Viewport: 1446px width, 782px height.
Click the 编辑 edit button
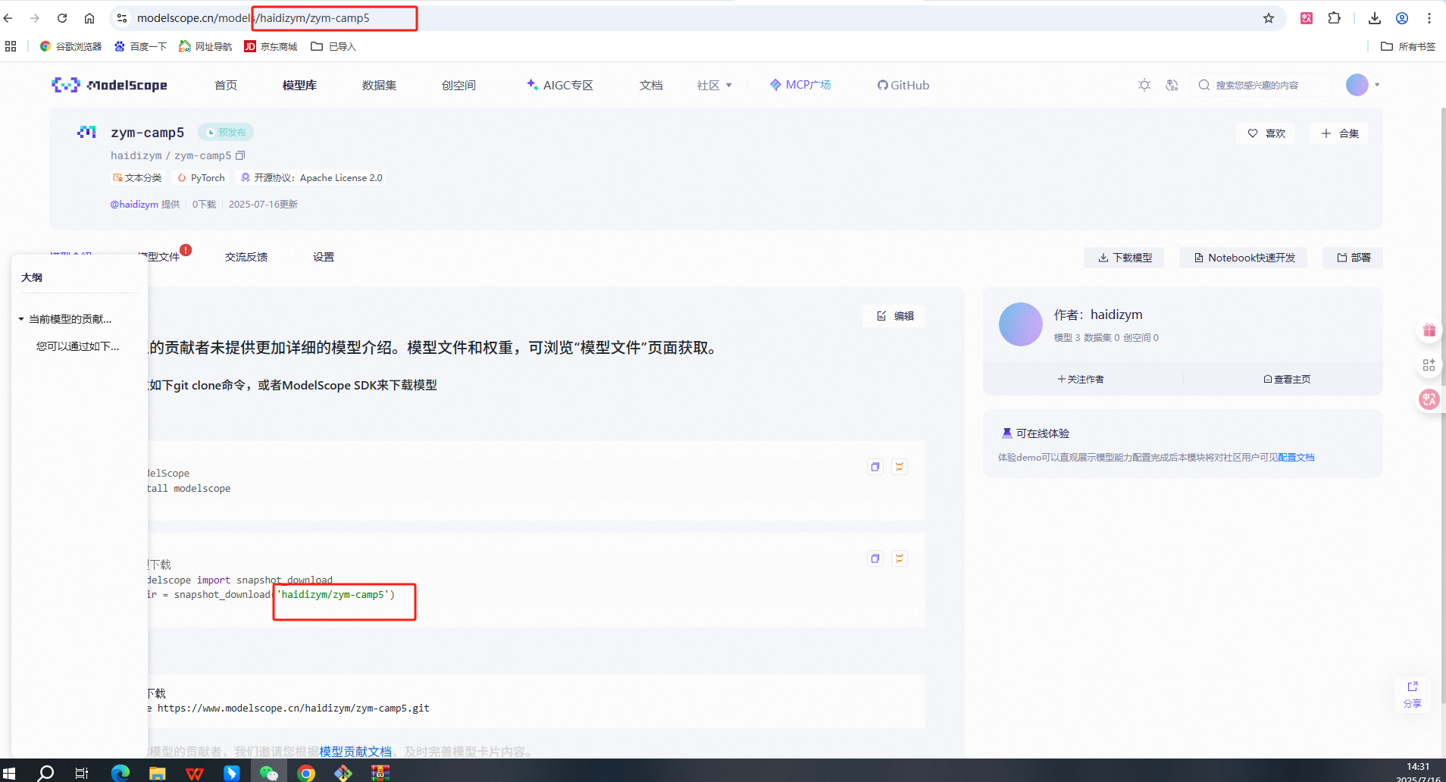coord(894,316)
